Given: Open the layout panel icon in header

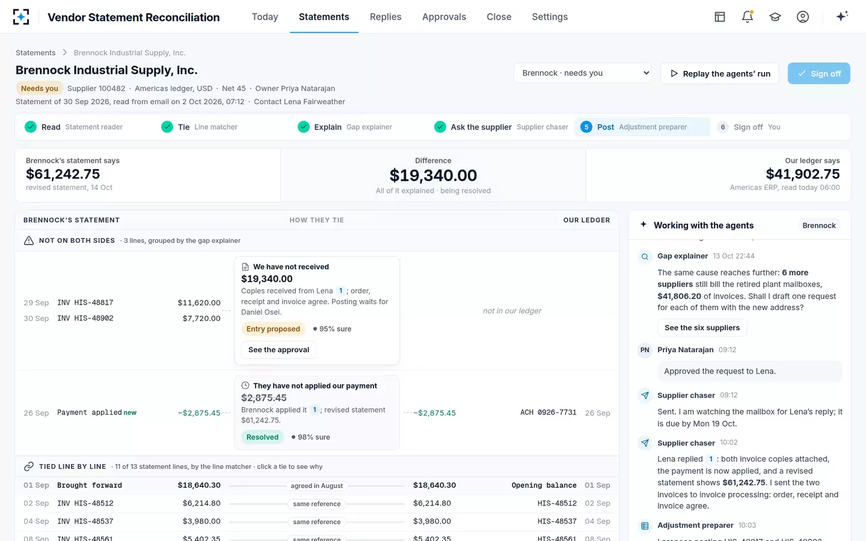Looking at the screenshot, I should [720, 17].
